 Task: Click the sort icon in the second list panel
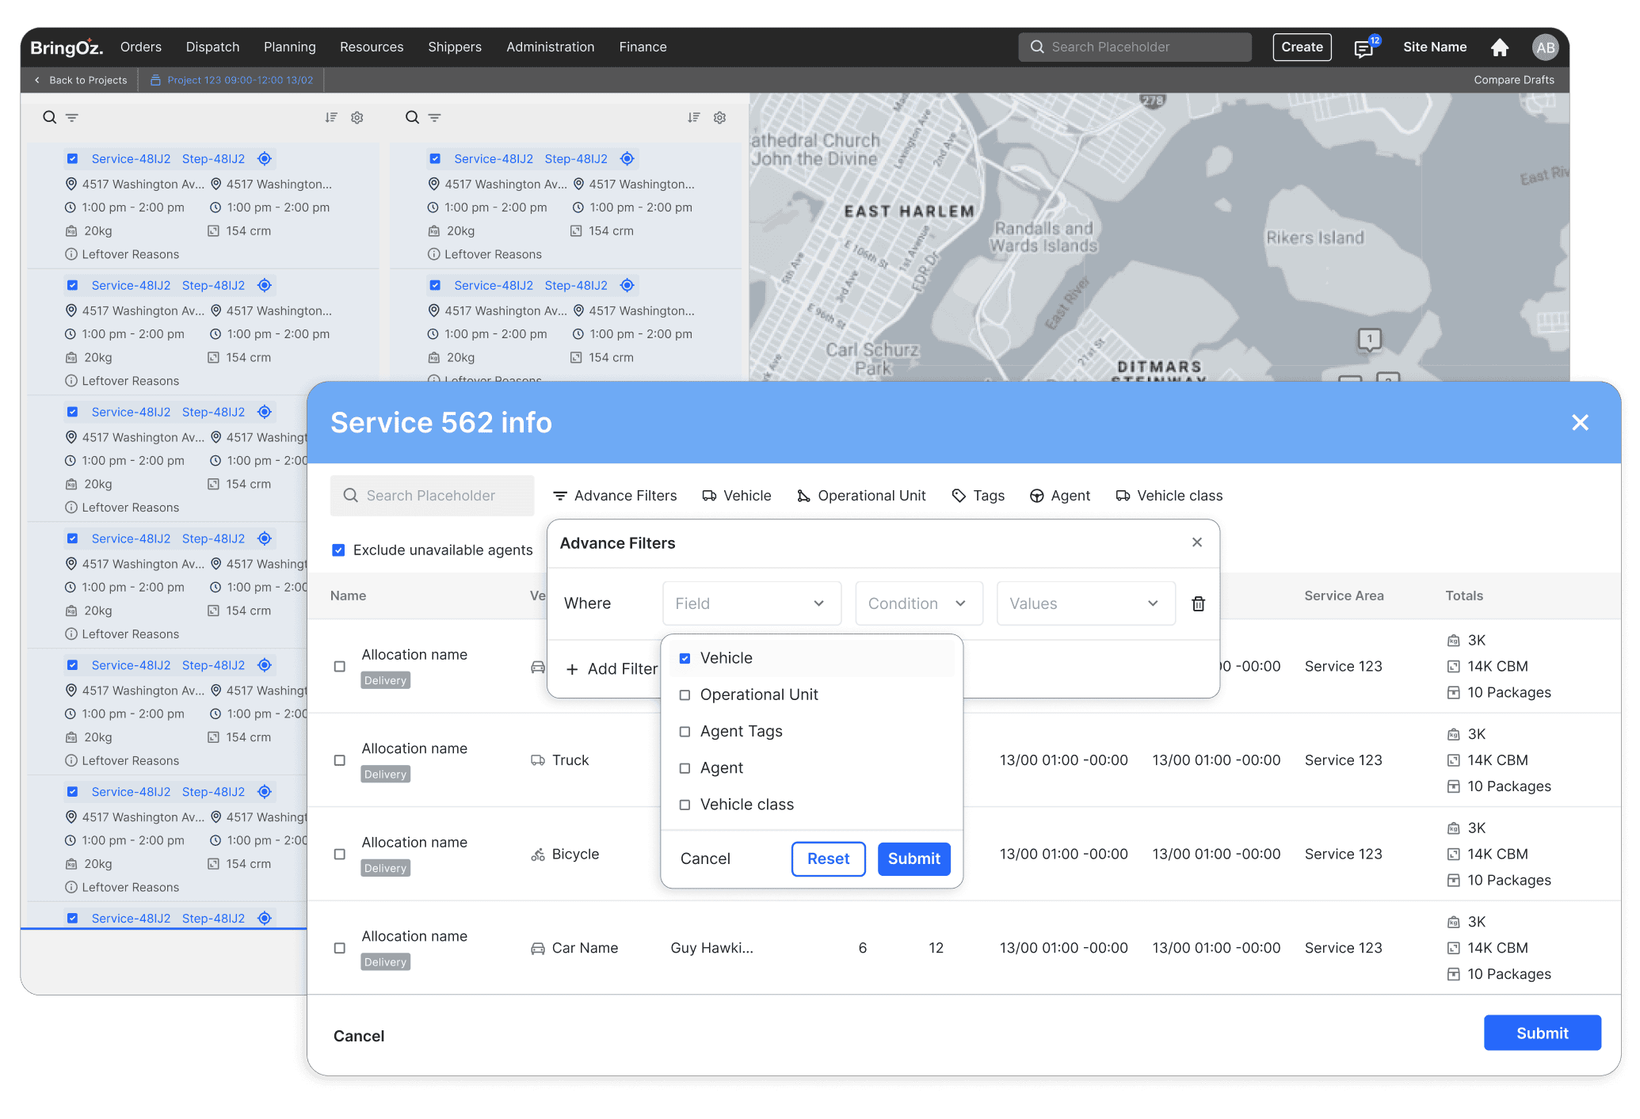pyautogui.click(x=694, y=117)
